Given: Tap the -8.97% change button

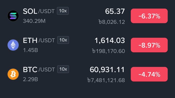Looking at the screenshot, I should pos(149,45).
